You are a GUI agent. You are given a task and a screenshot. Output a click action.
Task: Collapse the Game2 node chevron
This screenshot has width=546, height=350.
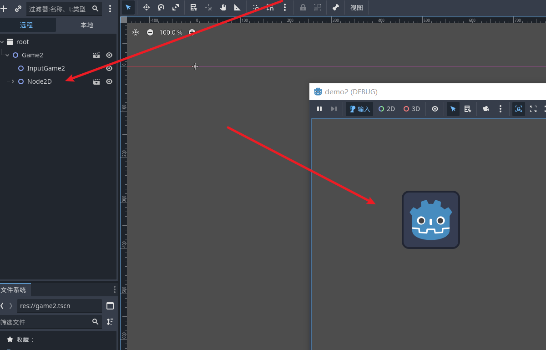(7, 55)
